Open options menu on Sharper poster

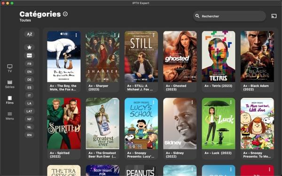tap(115, 35)
